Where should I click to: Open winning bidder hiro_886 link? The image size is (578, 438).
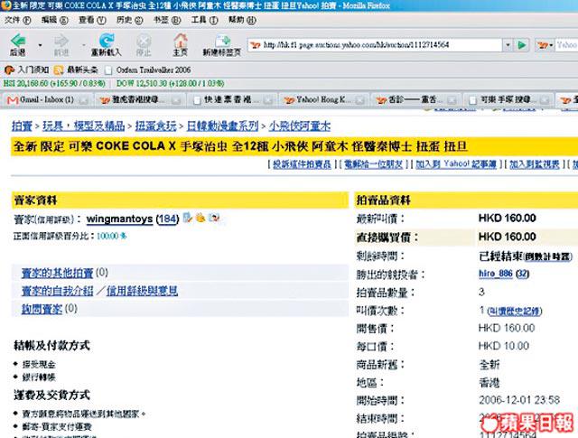click(x=496, y=274)
